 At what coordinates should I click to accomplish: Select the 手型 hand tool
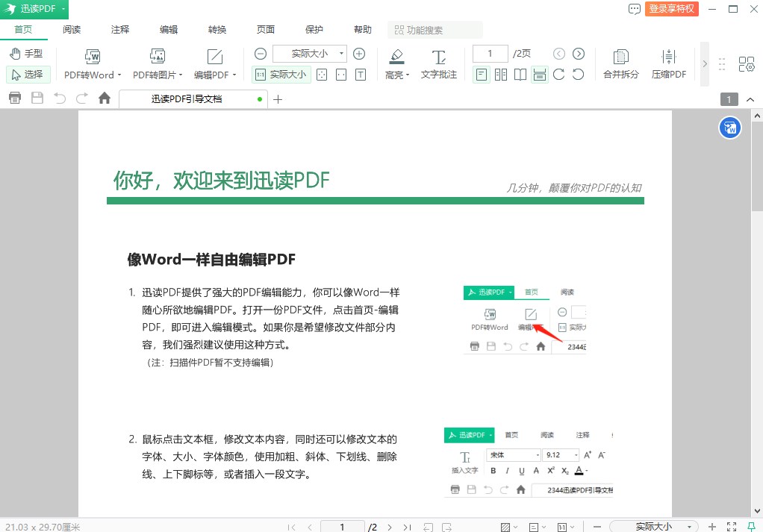[x=28, y=53]
